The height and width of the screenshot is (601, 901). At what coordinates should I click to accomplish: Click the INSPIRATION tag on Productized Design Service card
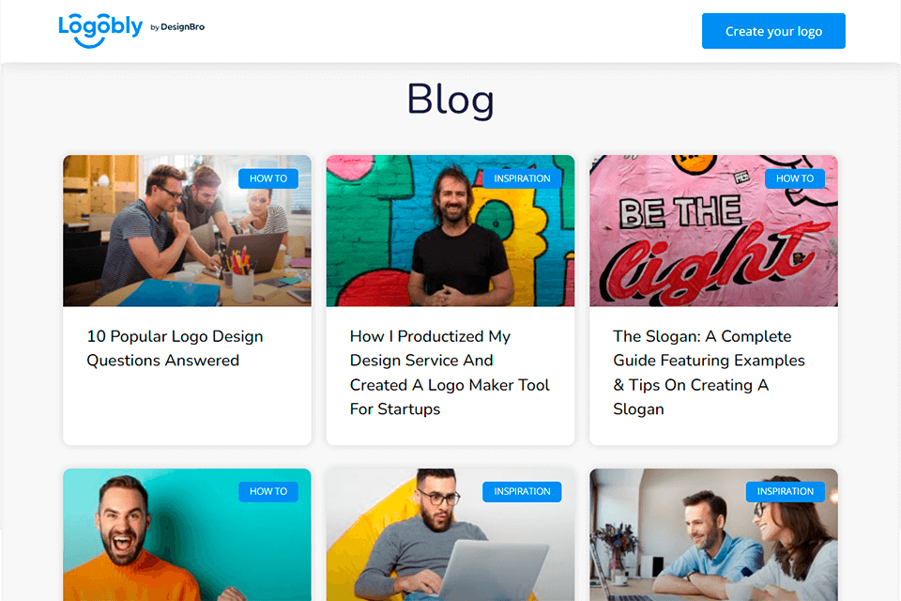coord(522,178)
